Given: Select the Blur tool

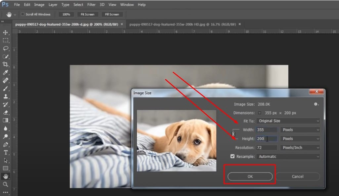Looking at the screenshot, I should coord(5,129).
